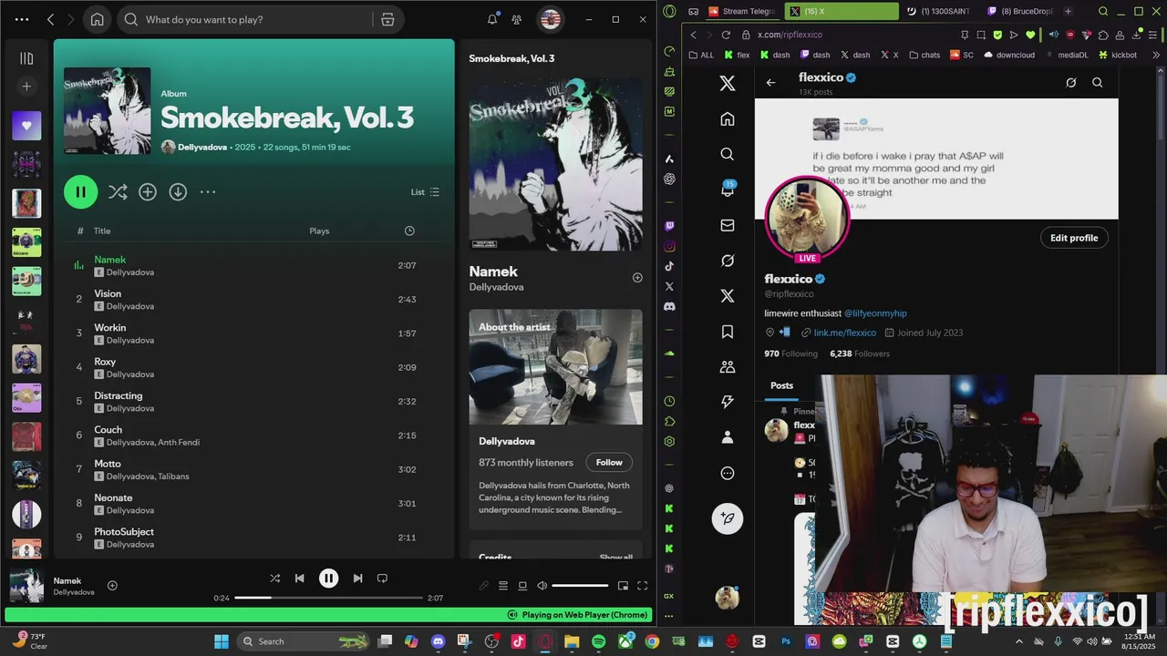Image resolution: width=1167 pixels, height=656 pixels.
Task: Open X Communities people icon
Action: (x=728, y=367)
